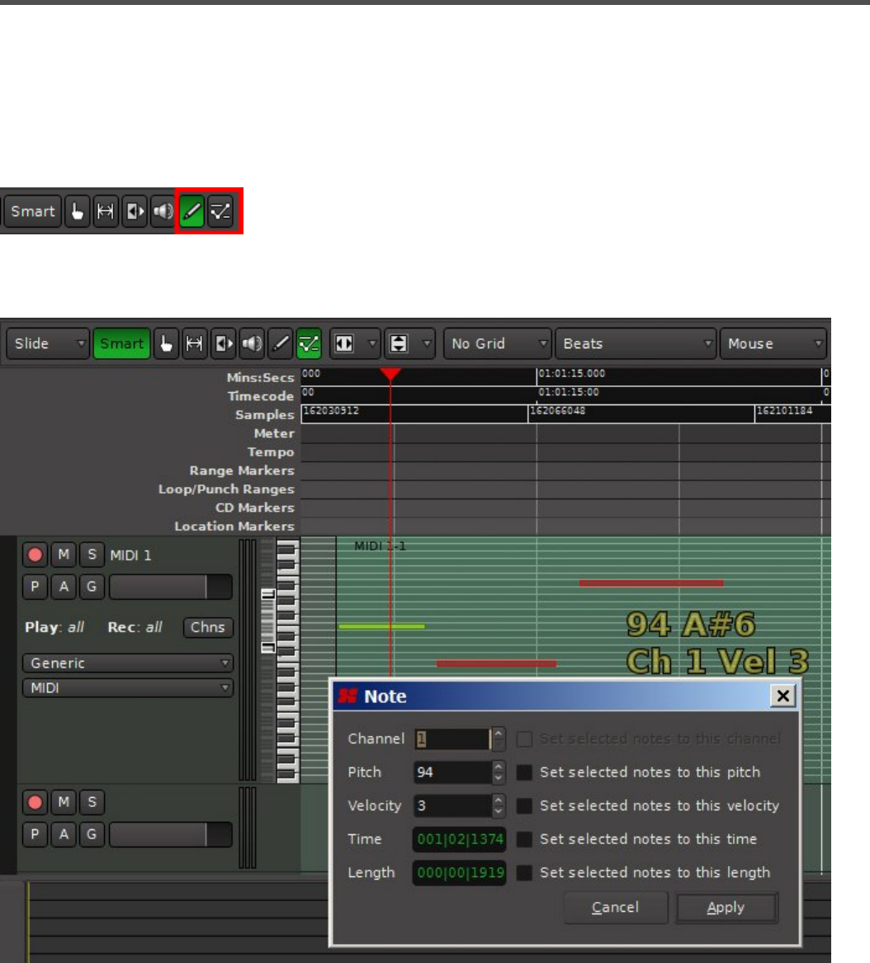This screenshot has height=963, width=870.
Task: Mute the MIDI 1 track
Action: pos(64,555)
